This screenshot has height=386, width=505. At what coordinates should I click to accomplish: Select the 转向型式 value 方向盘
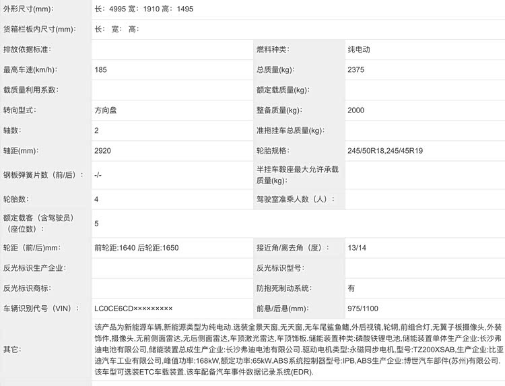pyautogui.click(x=106, y=110)
